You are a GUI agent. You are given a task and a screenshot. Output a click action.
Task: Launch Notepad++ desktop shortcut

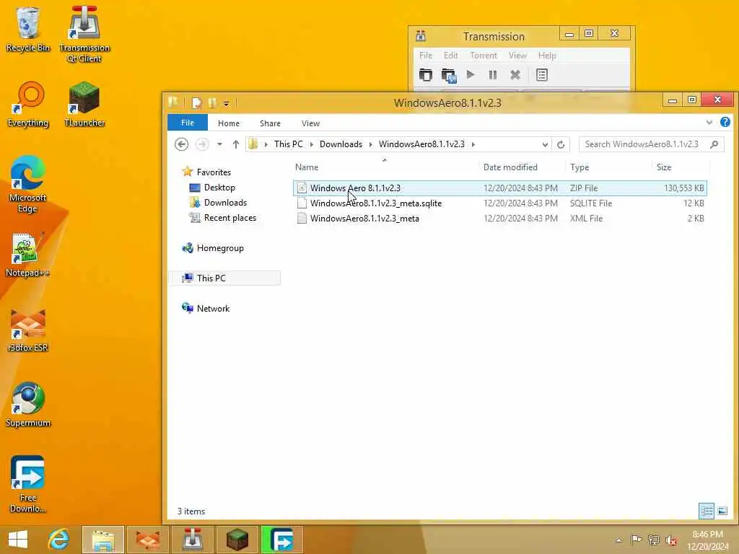[27, 255]
